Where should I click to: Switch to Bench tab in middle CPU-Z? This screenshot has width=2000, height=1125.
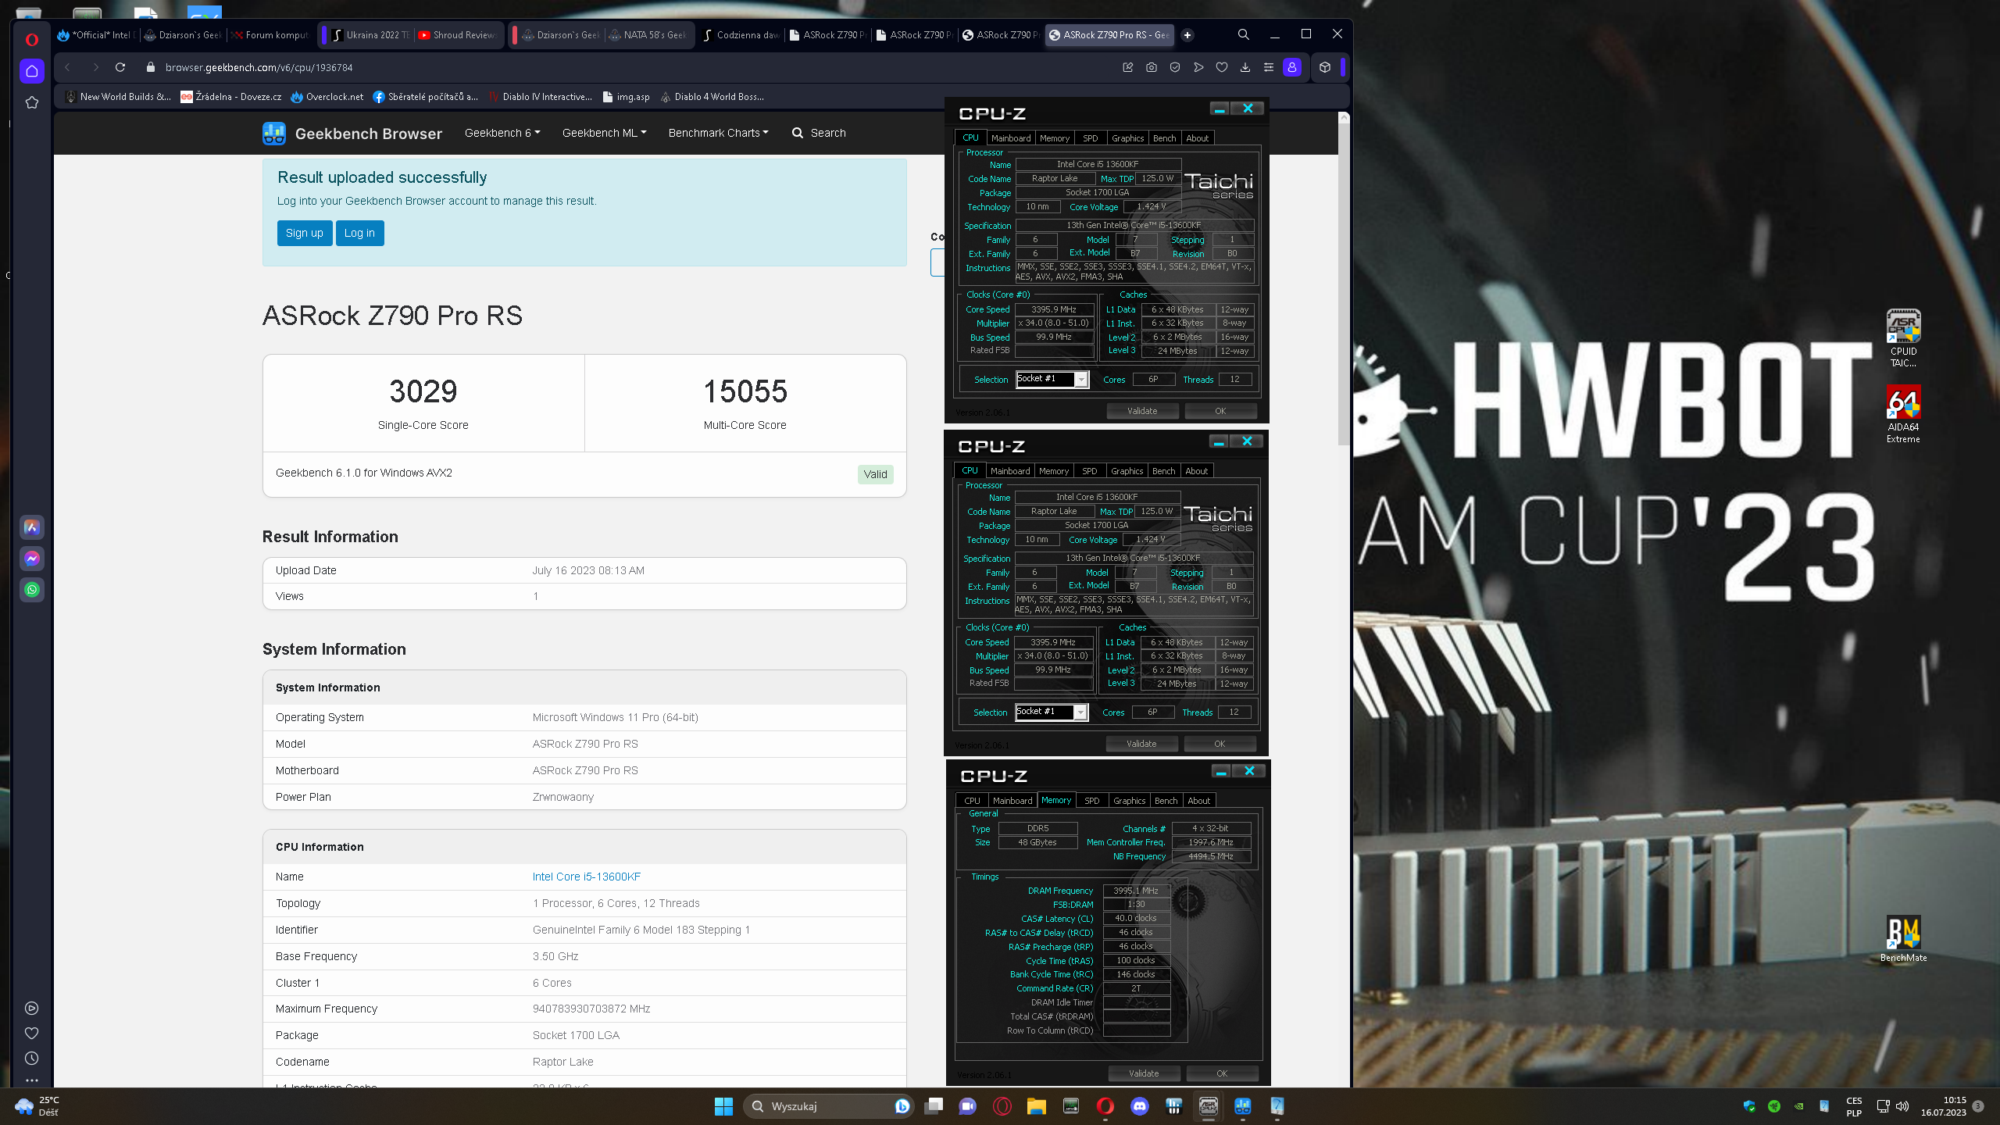click(1163, 471)
